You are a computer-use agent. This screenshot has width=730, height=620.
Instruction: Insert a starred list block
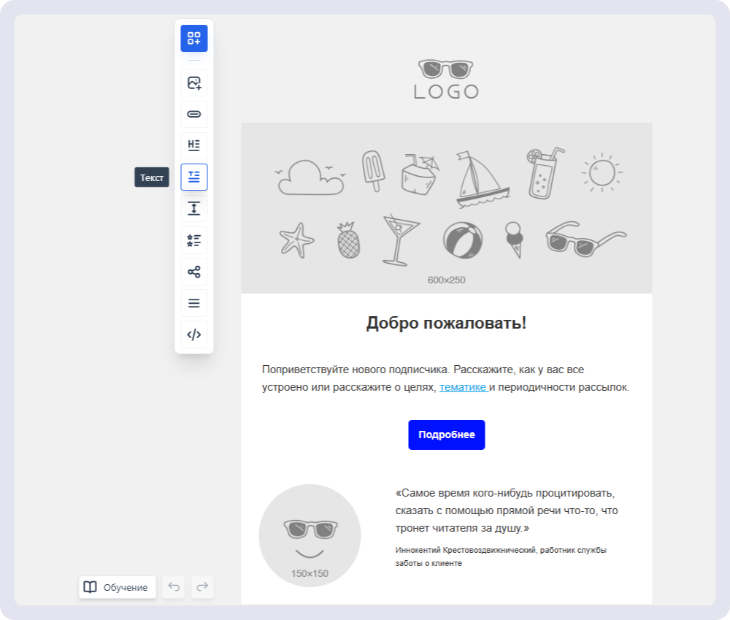(x=194, y=240)
